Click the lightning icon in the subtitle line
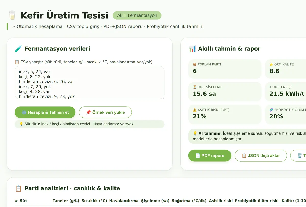The height and width of the screenshot is (207, 306). pyautogui.click(x=14, y=27)
